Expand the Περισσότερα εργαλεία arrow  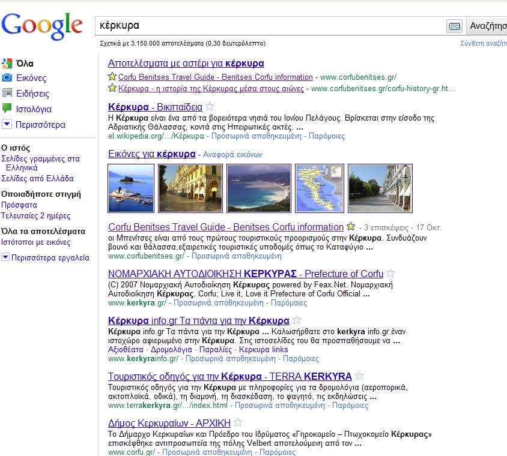pos(5,257)
